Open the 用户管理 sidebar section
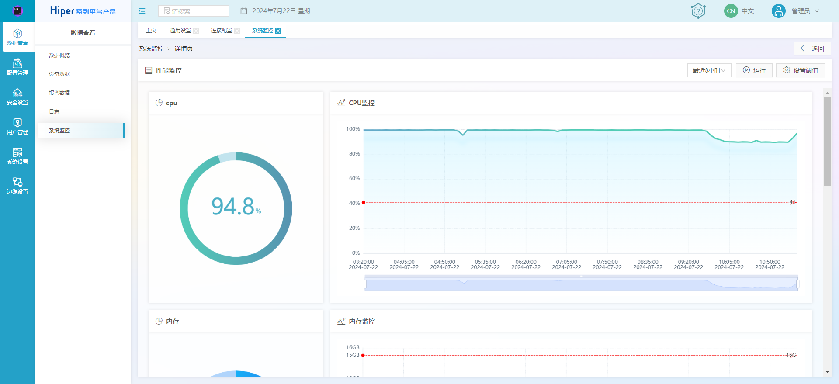The width and height of the screenshot is (839, 384). [x=17, y=126]
